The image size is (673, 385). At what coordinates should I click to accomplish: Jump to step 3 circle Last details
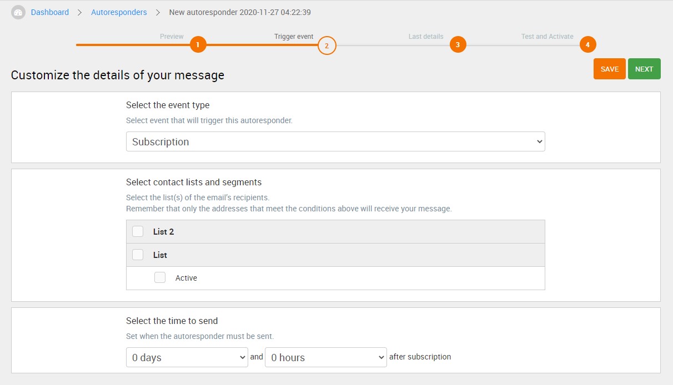point(458,44)
